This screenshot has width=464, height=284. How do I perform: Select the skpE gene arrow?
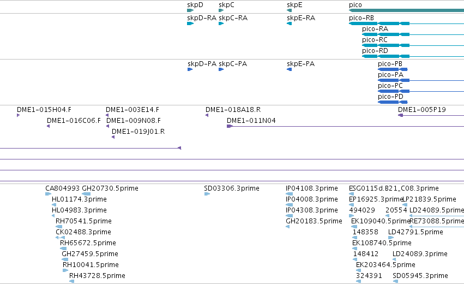tap(289, 10)
